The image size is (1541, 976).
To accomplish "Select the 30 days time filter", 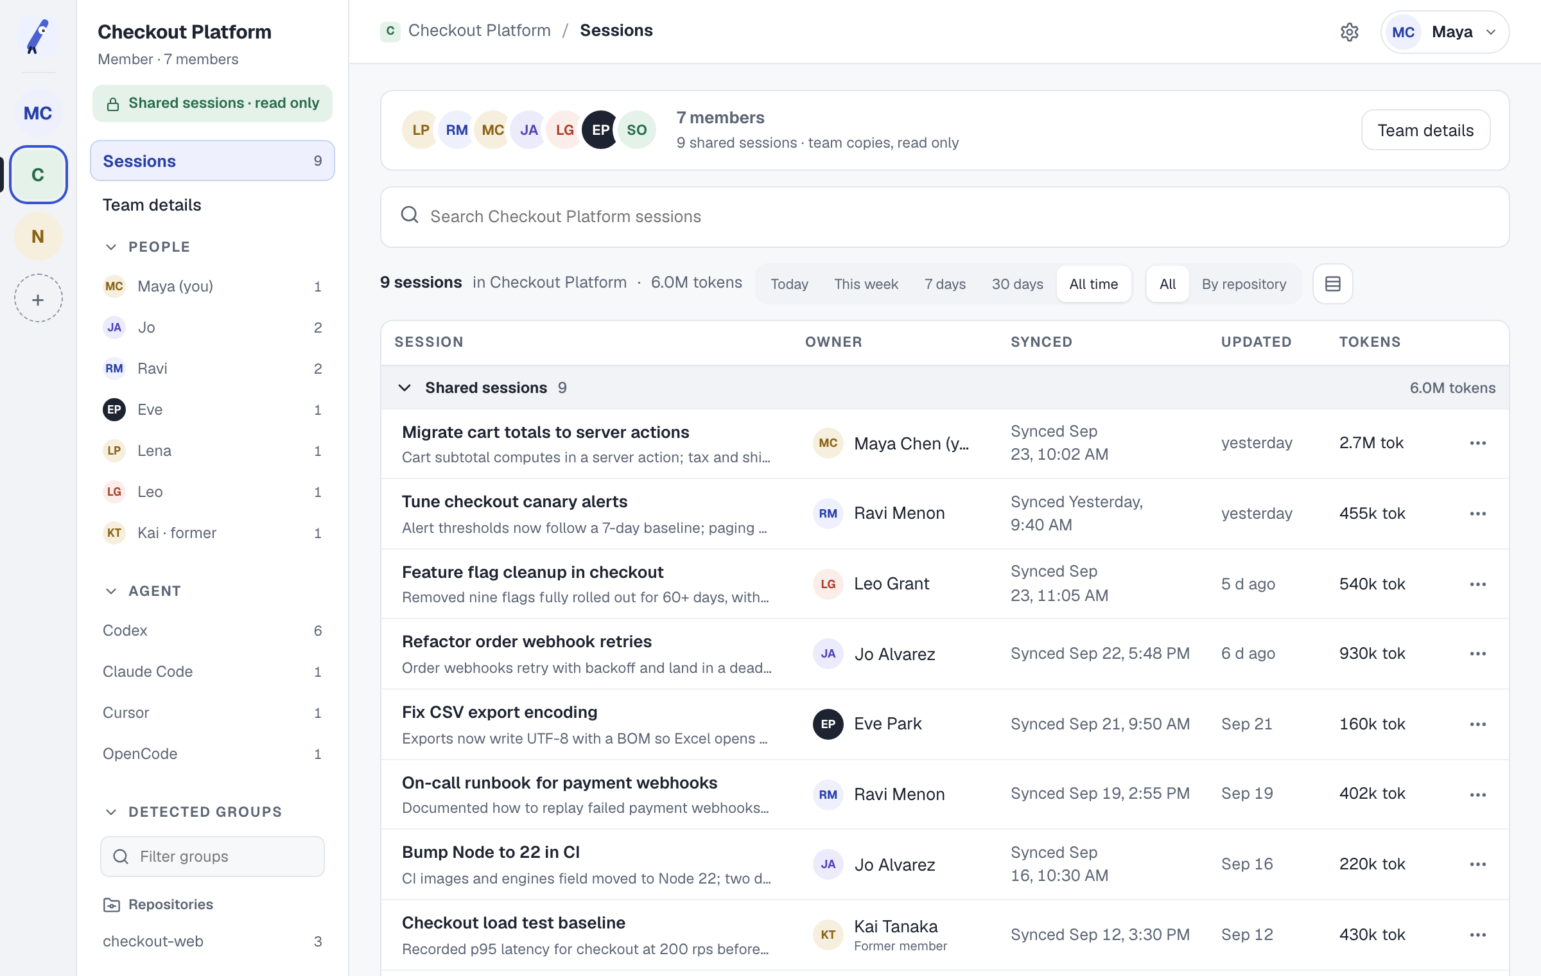I will 1017,284.
